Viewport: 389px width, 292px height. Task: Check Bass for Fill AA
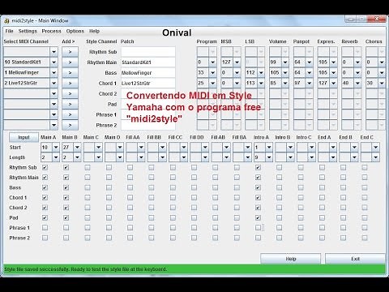click(130, 187)
